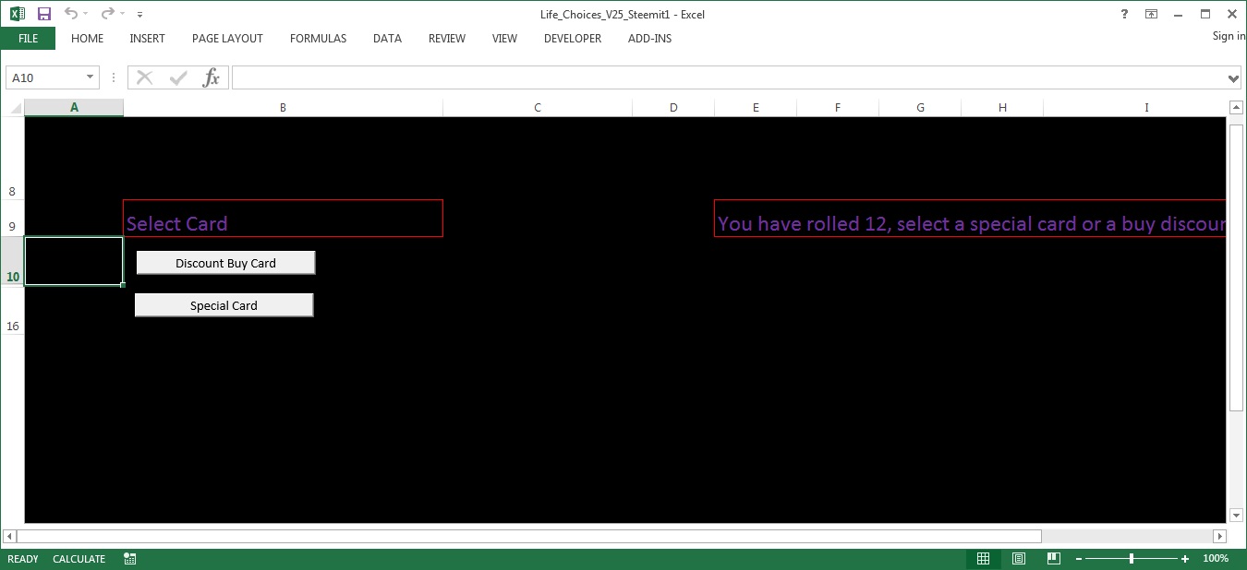
Task: Click the 100% zoom level
Action: pyautogui.click(x=1216, y=559)
